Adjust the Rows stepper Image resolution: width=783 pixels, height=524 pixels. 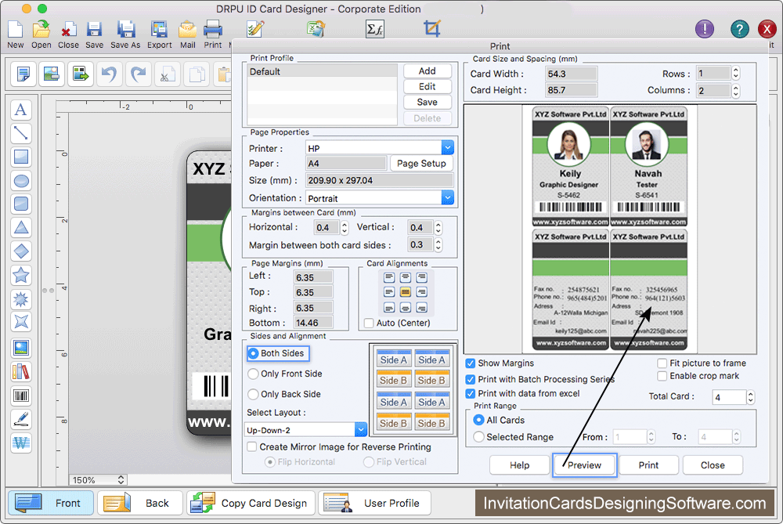click(735, 74)
